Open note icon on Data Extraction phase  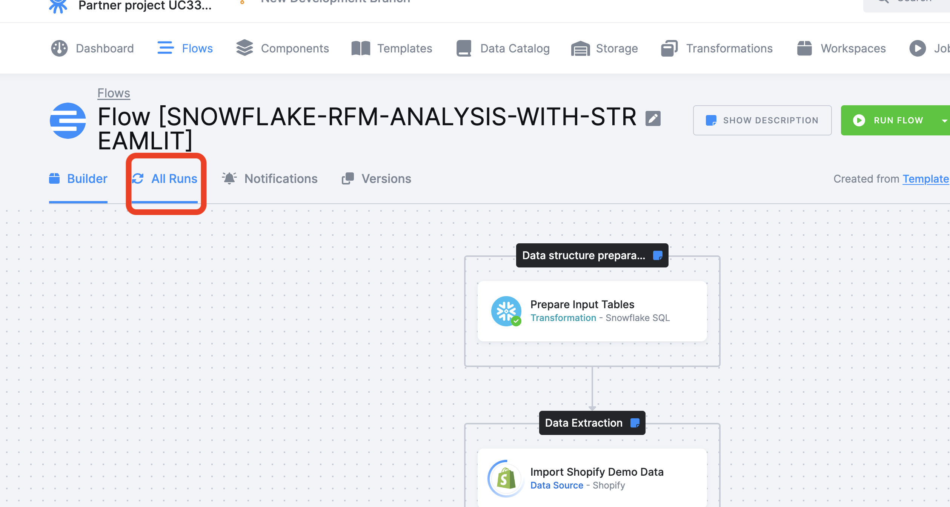click(x=635, y=423)
